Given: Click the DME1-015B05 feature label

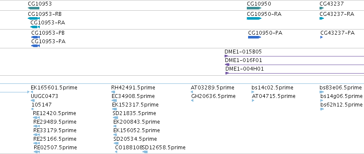Looking at the screenshot, I should coord(243,52).
